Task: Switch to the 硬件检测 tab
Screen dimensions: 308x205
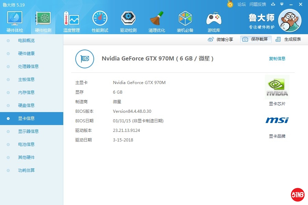Action: click(42, 20)
